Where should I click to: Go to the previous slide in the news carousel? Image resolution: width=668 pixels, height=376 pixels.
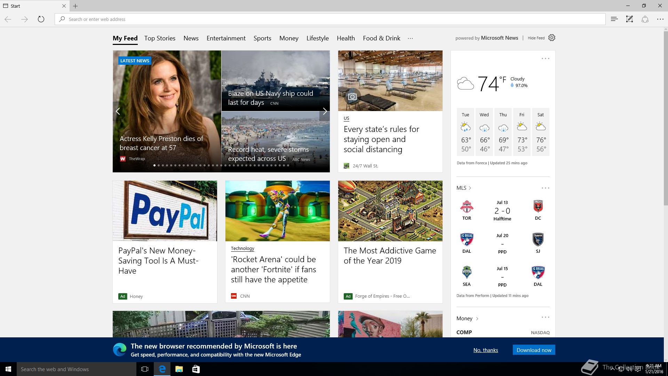pyautogui.click(x=118, y=111)
